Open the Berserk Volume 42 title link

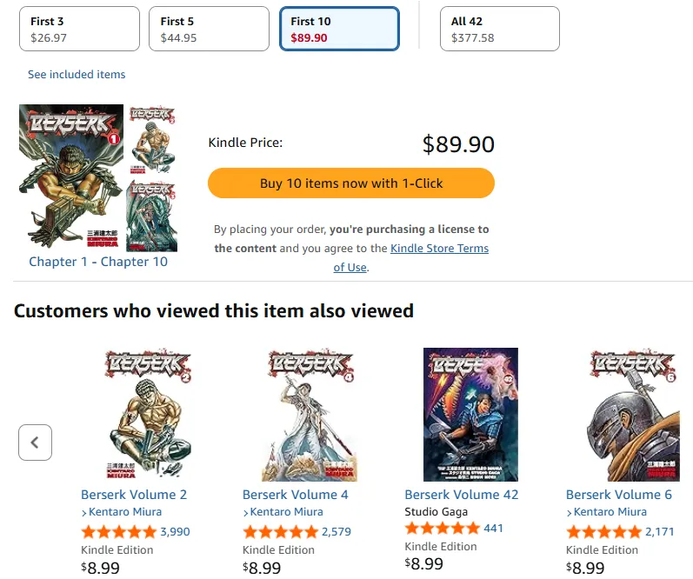click(462, 495)
